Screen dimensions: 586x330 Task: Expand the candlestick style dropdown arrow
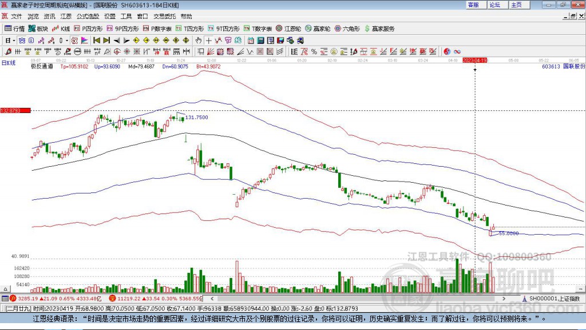click(66, 41)
